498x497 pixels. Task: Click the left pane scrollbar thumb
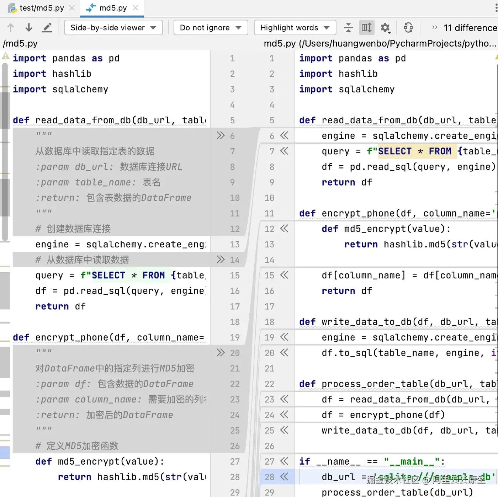(x=5, y=152)
